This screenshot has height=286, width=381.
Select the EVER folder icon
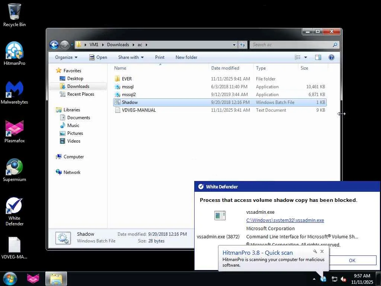pos(117,79)
